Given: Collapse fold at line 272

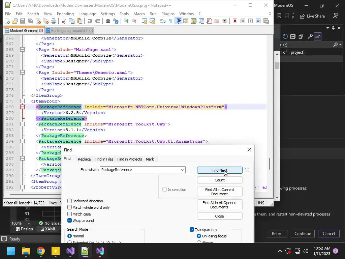Looking at the screenshot, I should coord(23,73).
